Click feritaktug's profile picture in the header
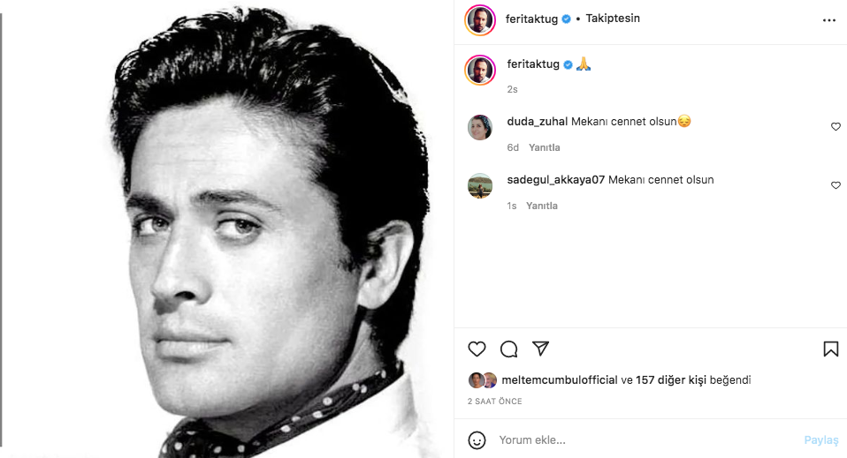Viewport: 847px width, 458px height. tap(479, 19)
